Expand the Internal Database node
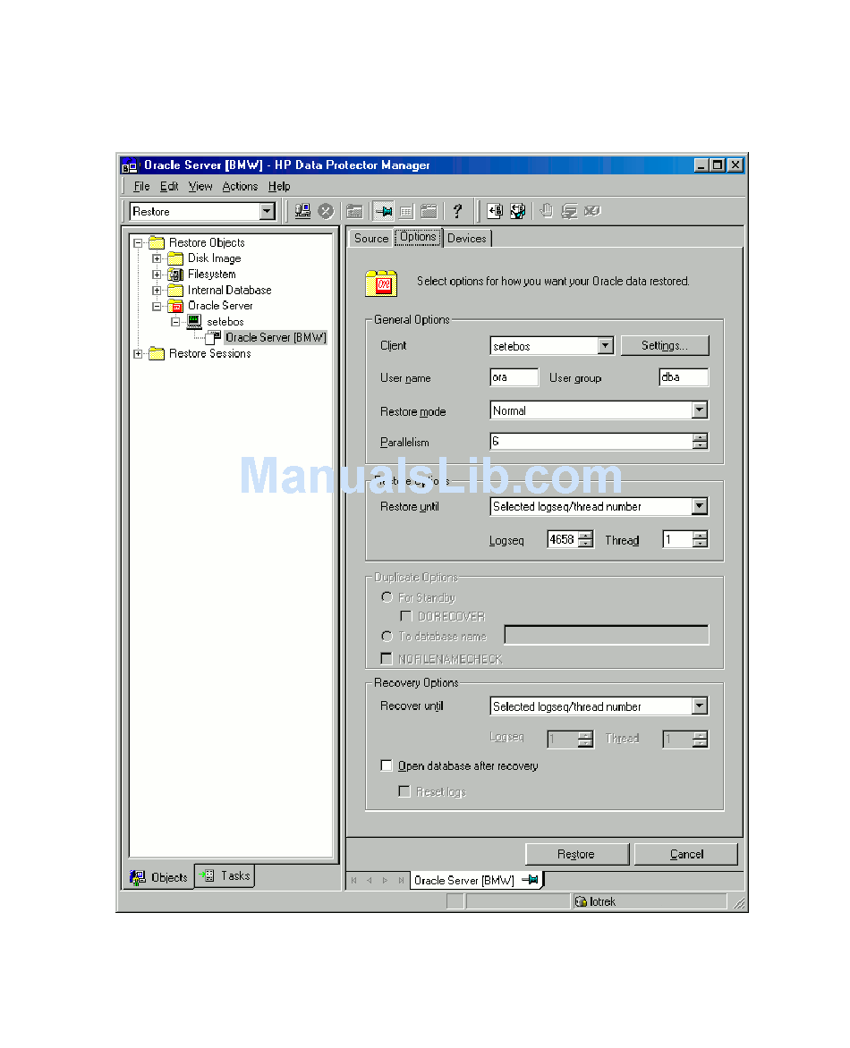The height and width of the screenshot is (1048, 850). click(157, 290)
